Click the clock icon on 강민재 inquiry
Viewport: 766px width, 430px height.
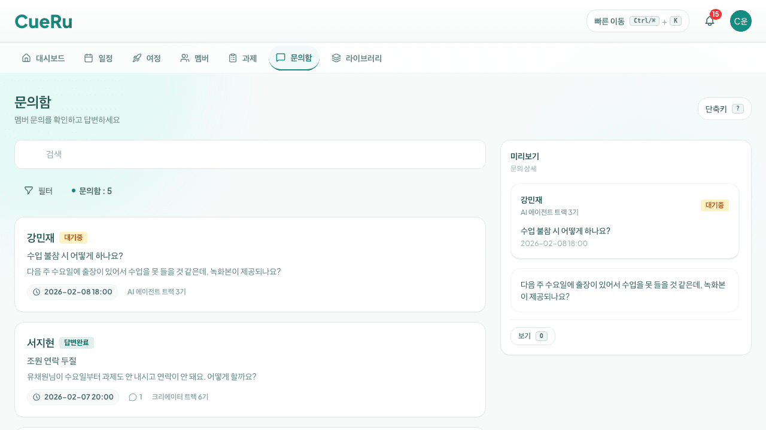pyautogui.click(x=35, y=292)
